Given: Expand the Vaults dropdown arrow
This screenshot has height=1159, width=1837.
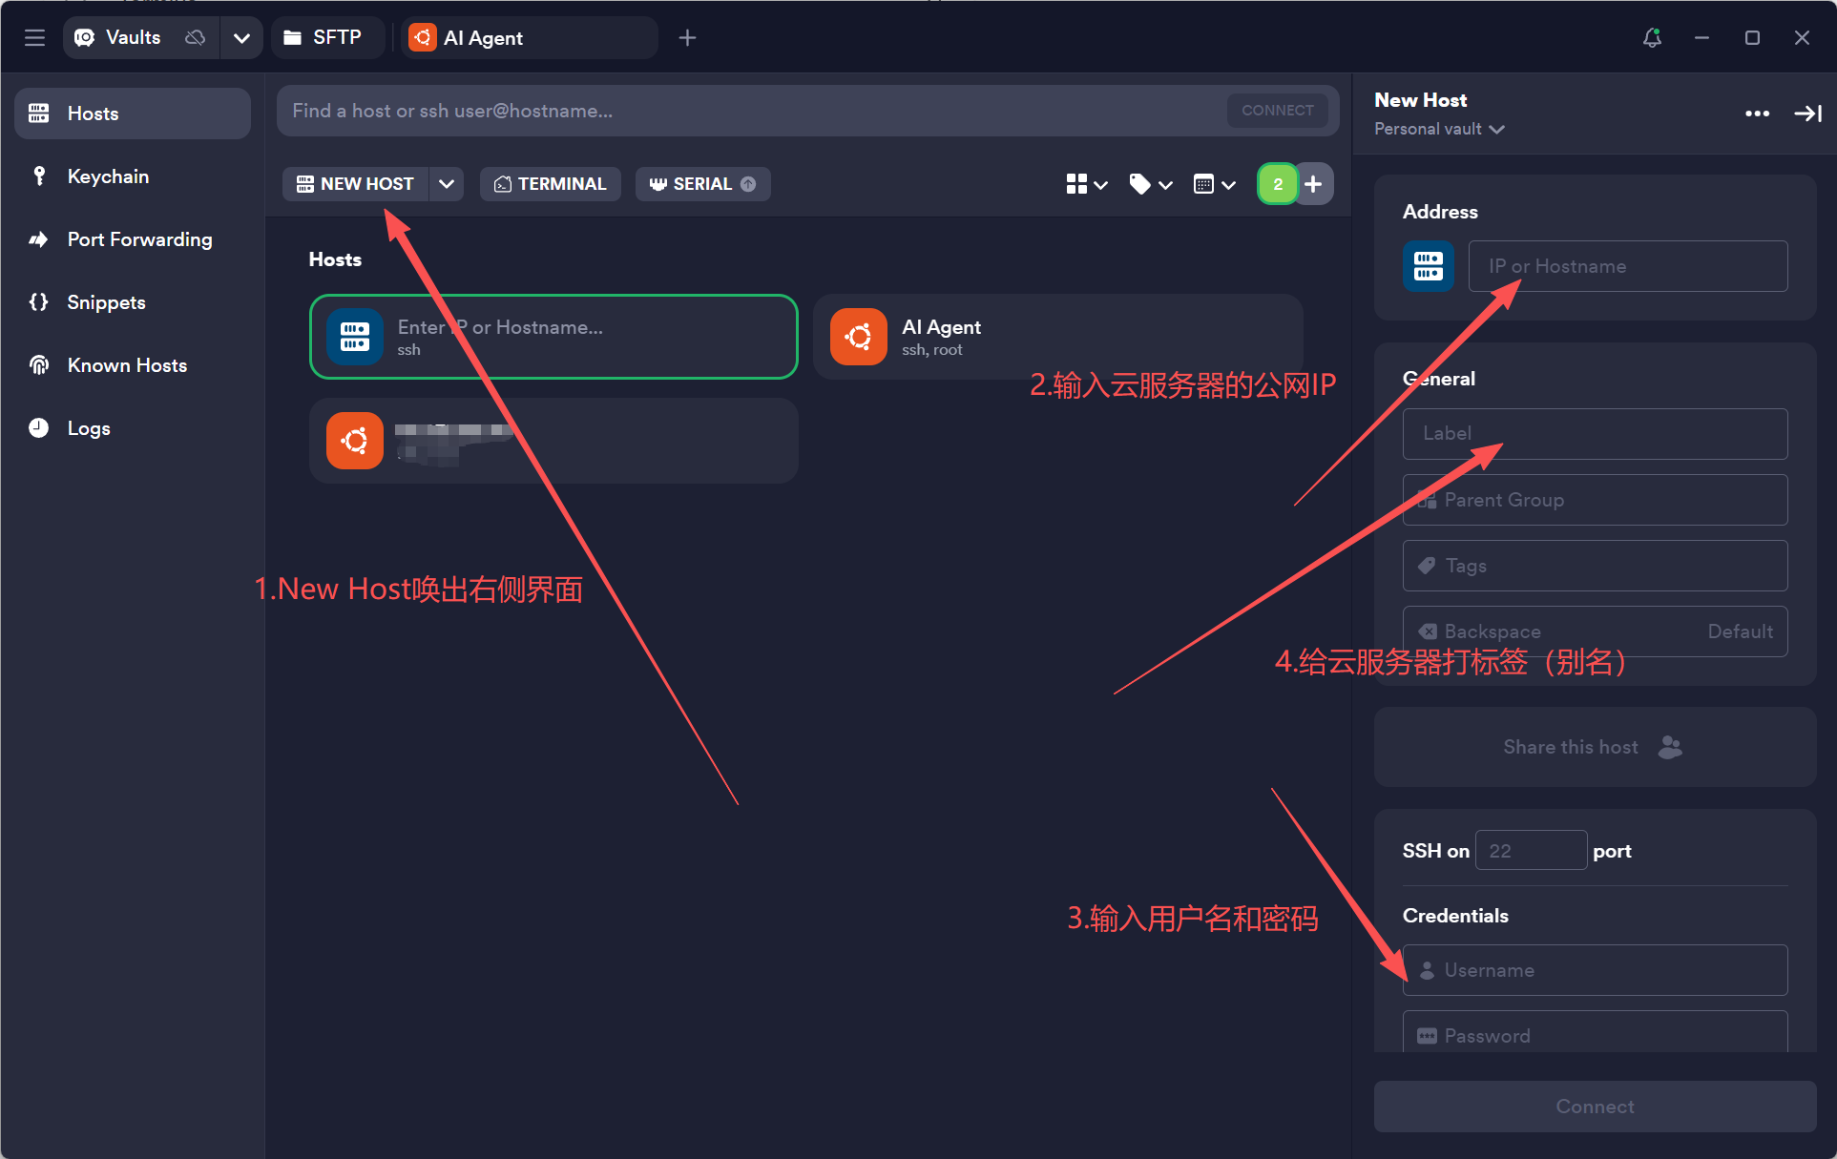Looking at the screenshot, I should pyautogui.click(x=241, y=37).
